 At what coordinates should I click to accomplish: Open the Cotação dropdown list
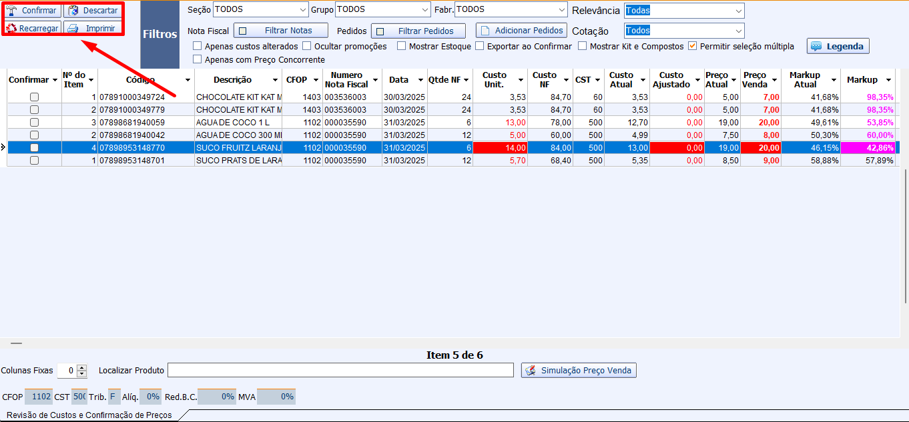click(737, 31)
